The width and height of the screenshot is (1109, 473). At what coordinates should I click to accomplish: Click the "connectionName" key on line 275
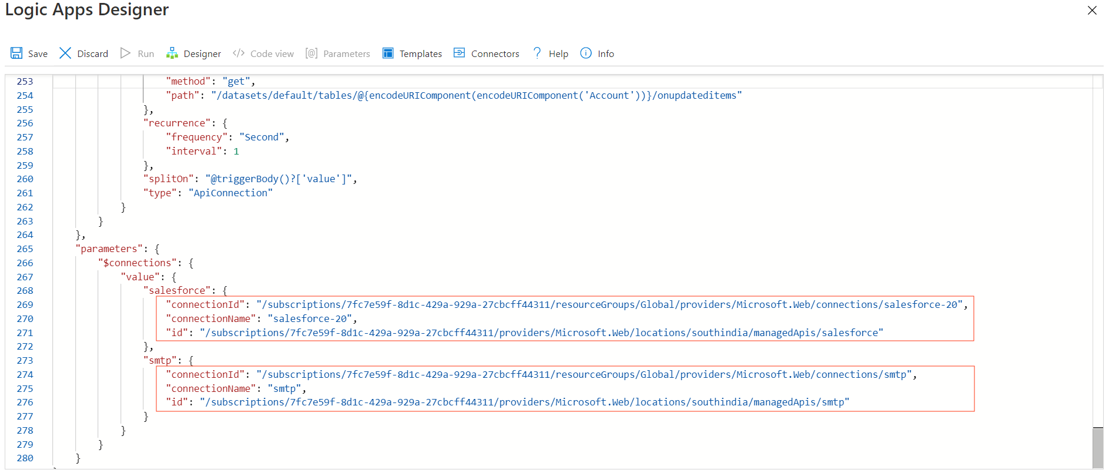click(x=210, y=388)
